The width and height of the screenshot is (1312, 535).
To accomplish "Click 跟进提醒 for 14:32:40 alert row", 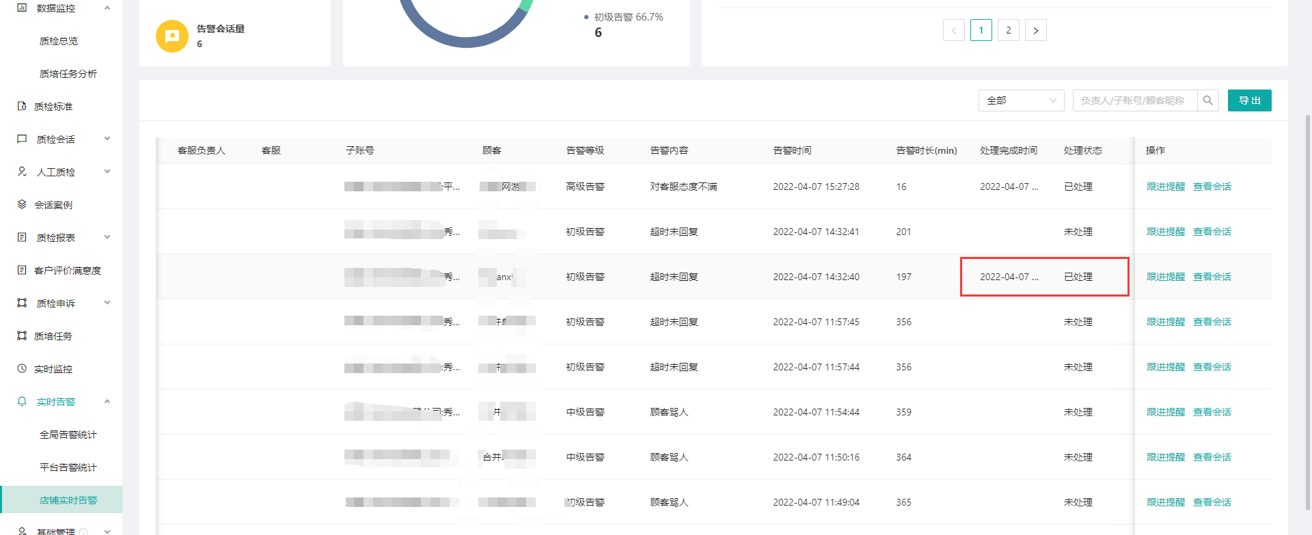I will 1166,277.
